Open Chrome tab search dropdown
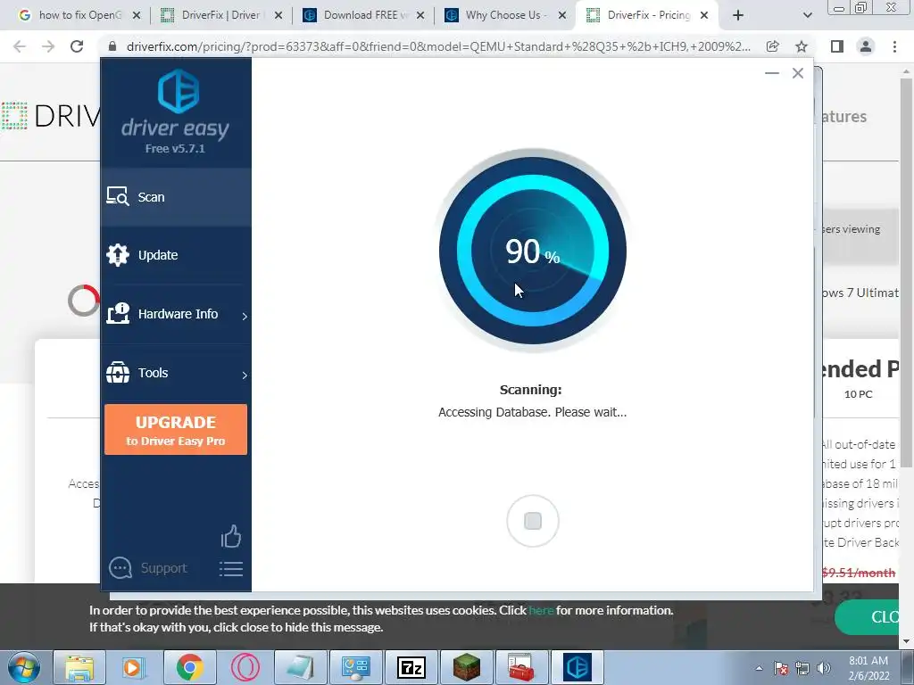Screen dimensions: 914x685 807,15
